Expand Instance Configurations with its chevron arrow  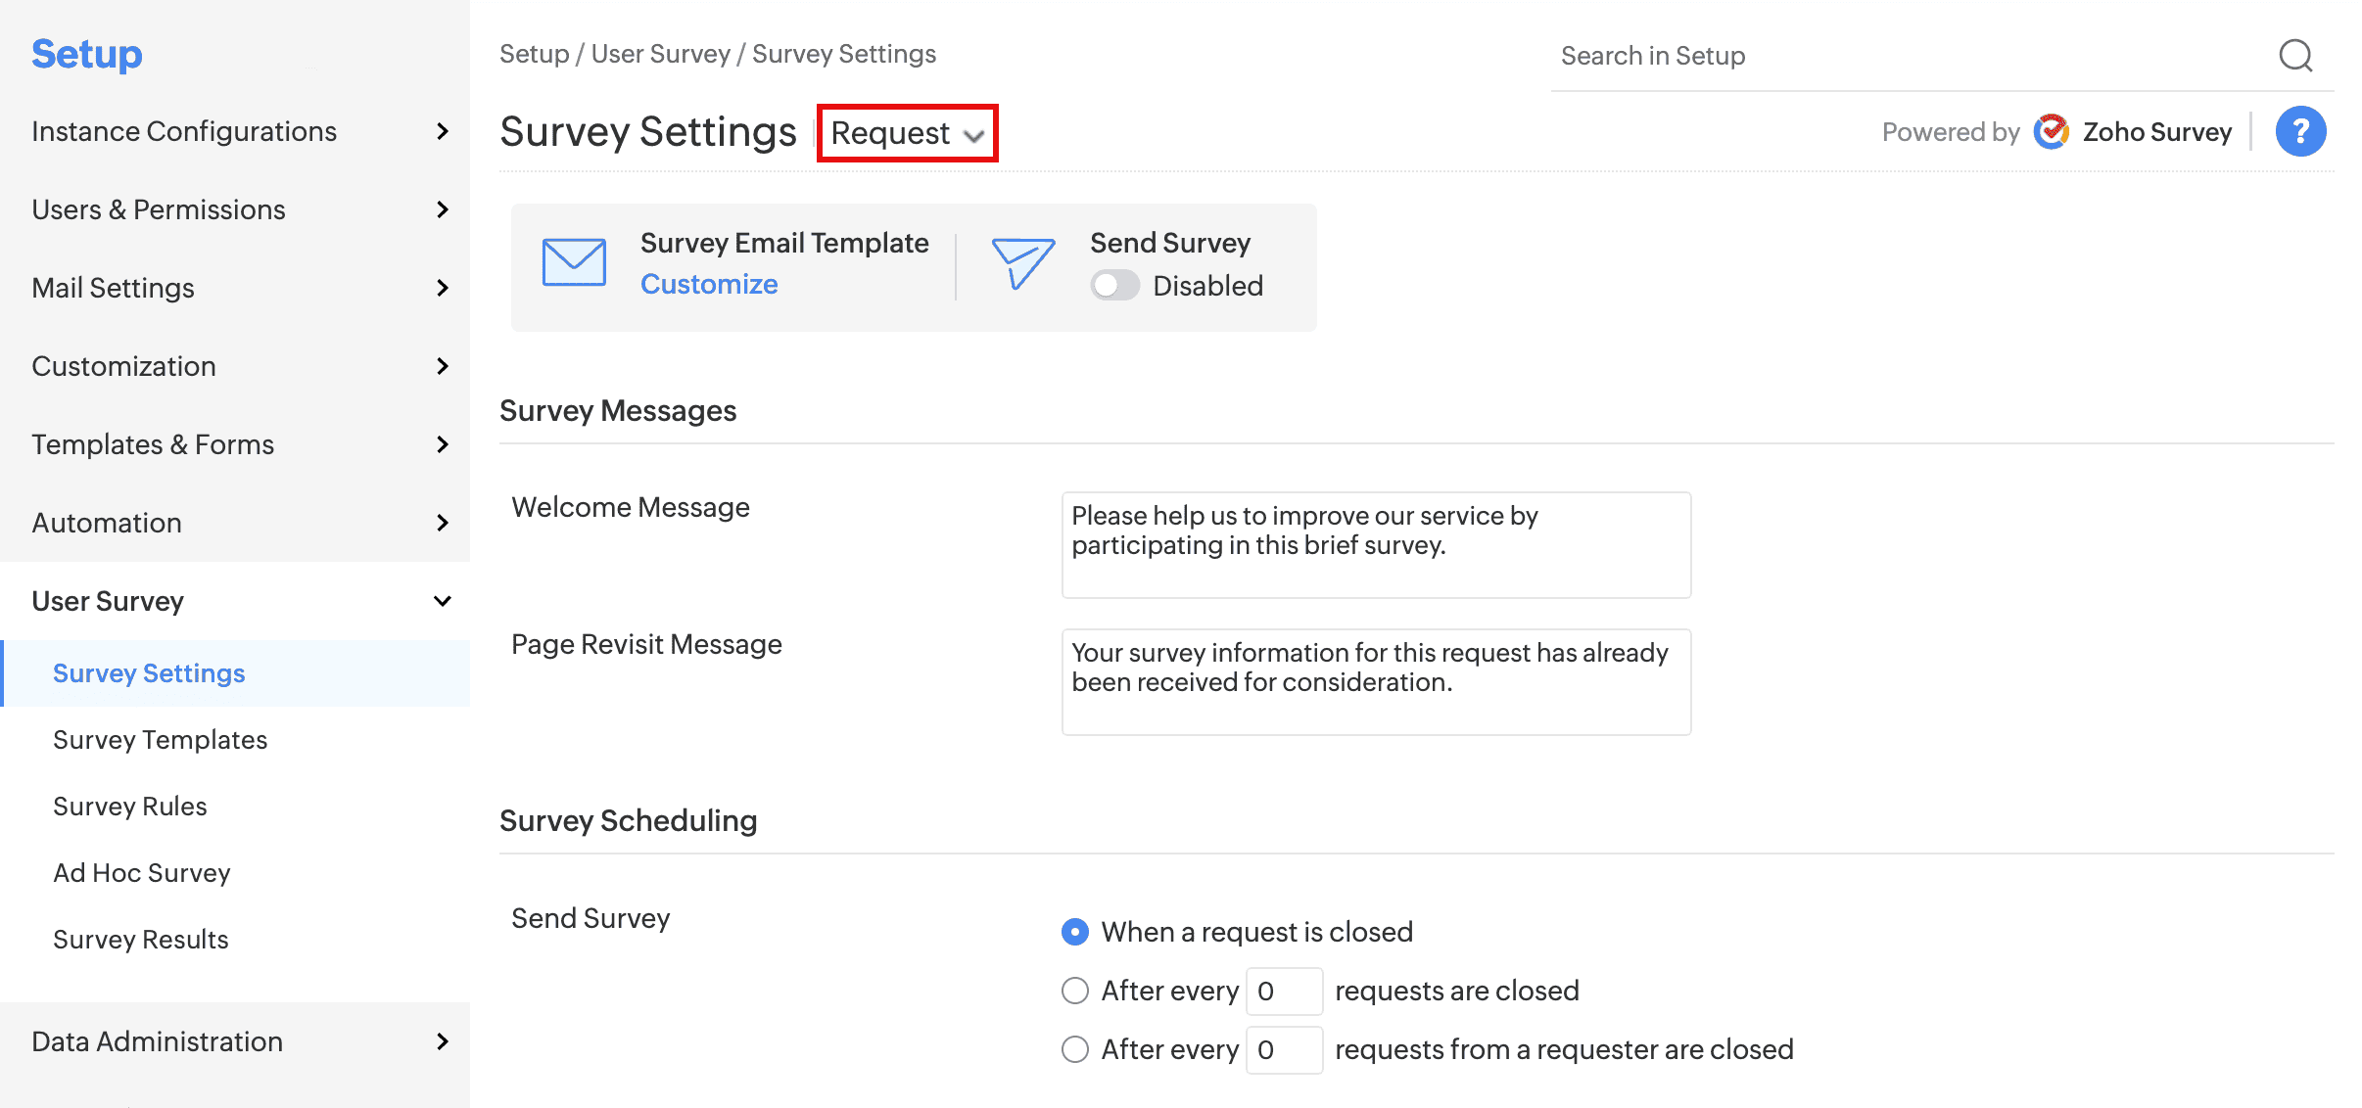coord(443,131)
